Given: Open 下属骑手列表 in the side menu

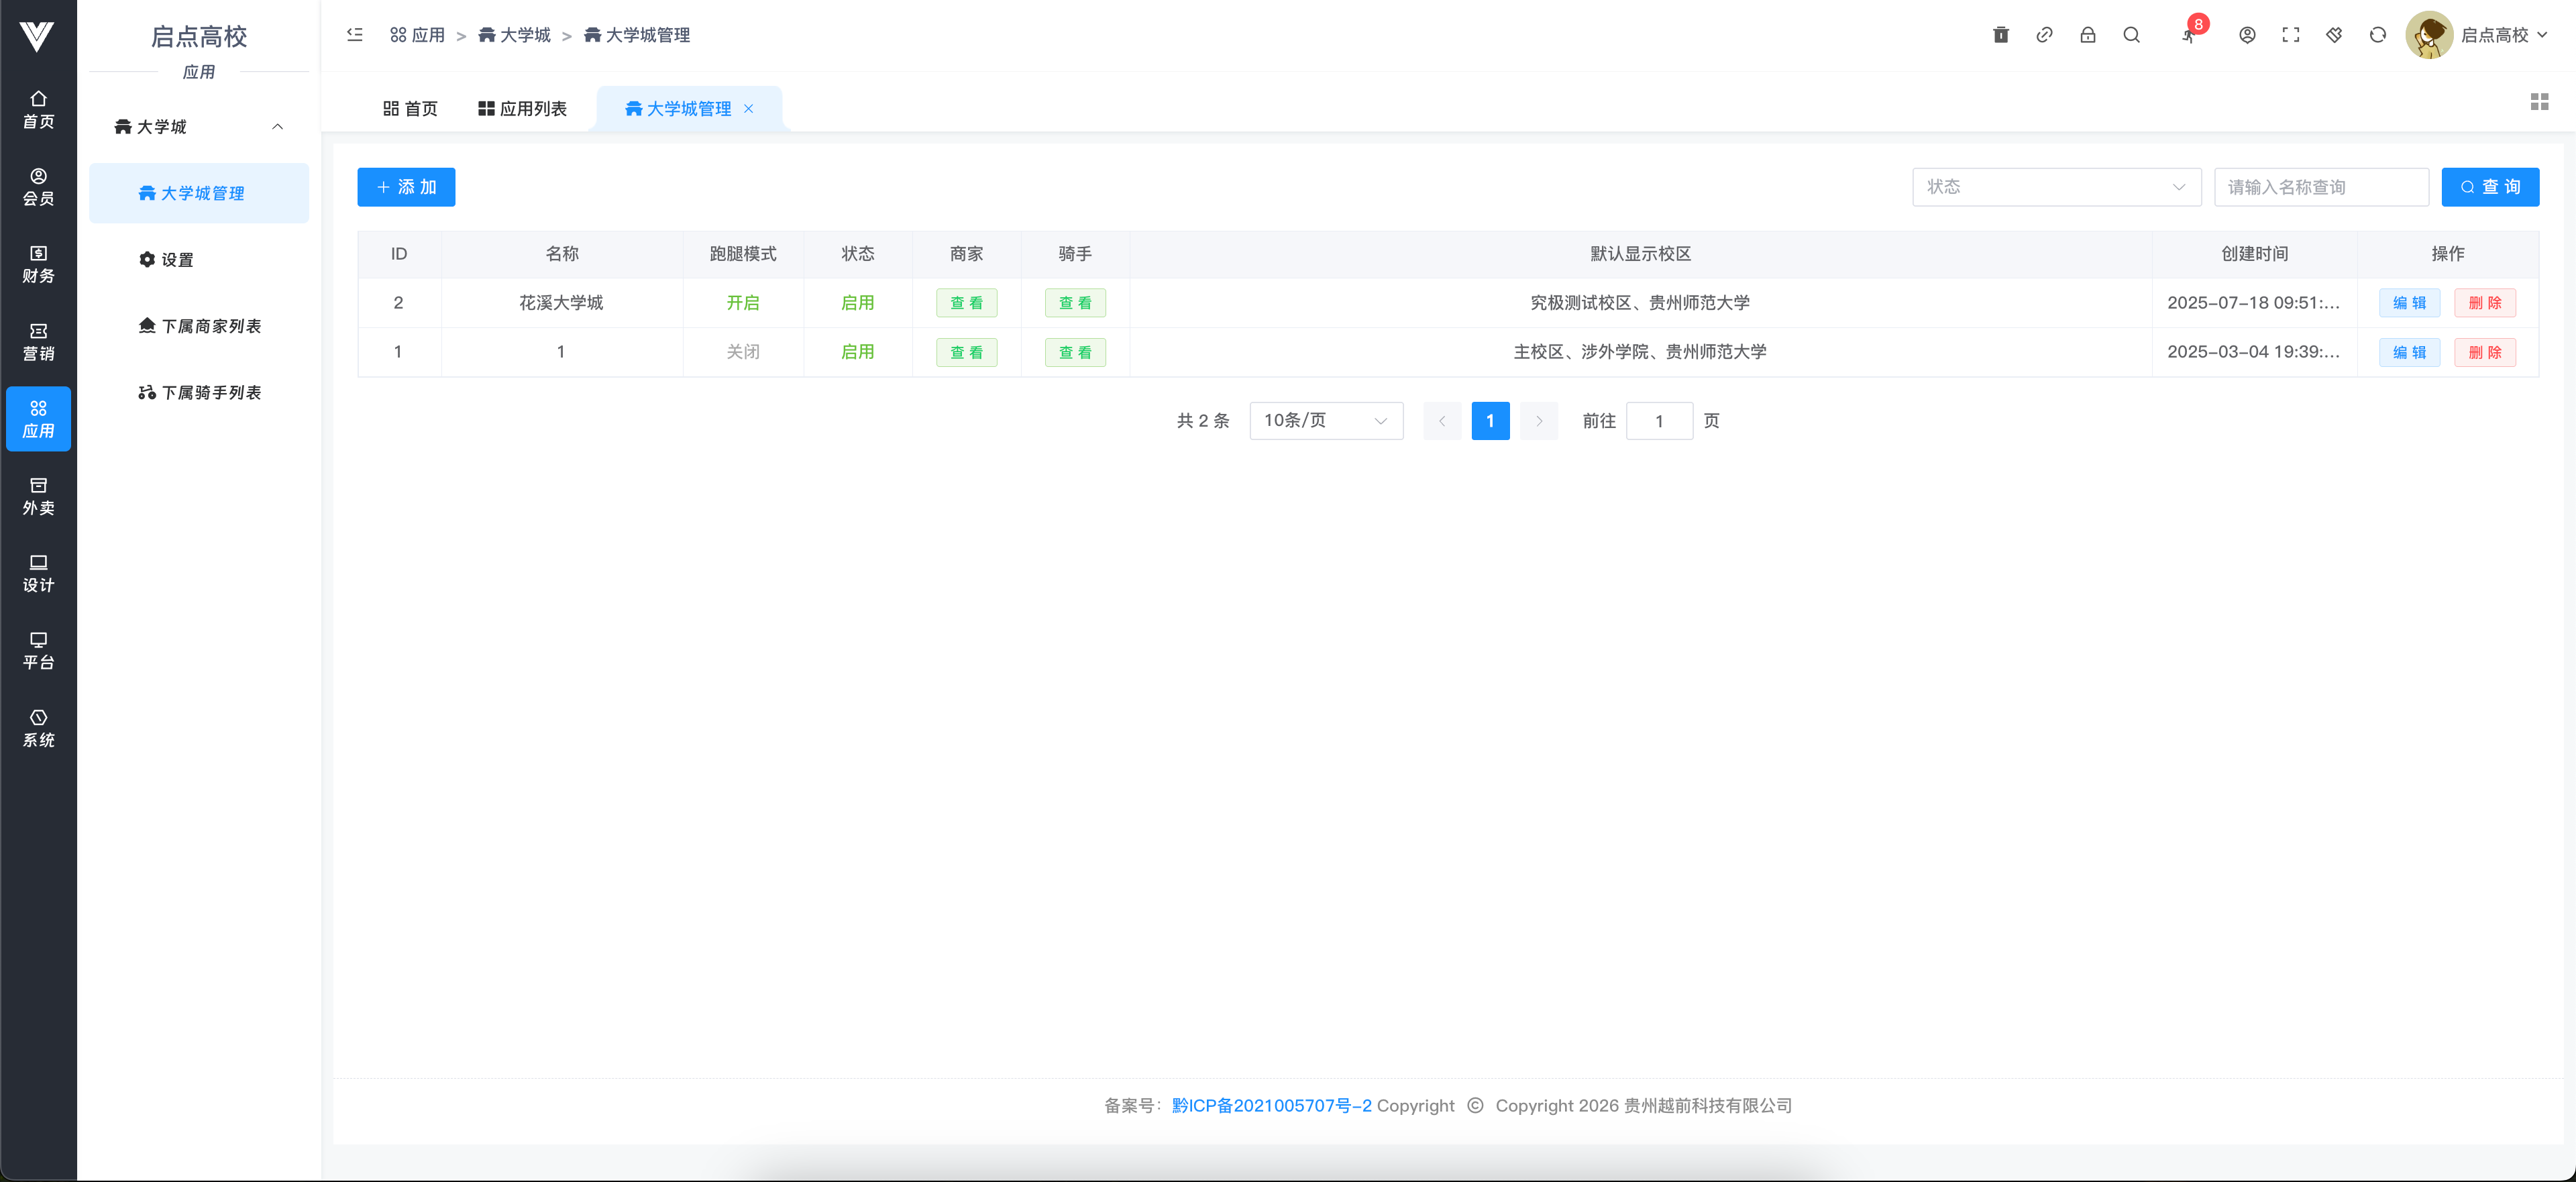Looking at the screenshot, I should pos(199,393).
